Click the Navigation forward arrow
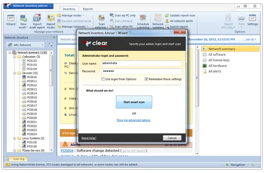Screen dimensions: 264x173 tap(252, 165)
